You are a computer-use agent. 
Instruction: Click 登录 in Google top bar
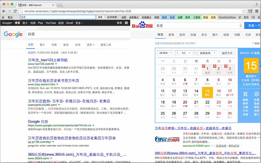pyautogui.click(x=119, y=23)
